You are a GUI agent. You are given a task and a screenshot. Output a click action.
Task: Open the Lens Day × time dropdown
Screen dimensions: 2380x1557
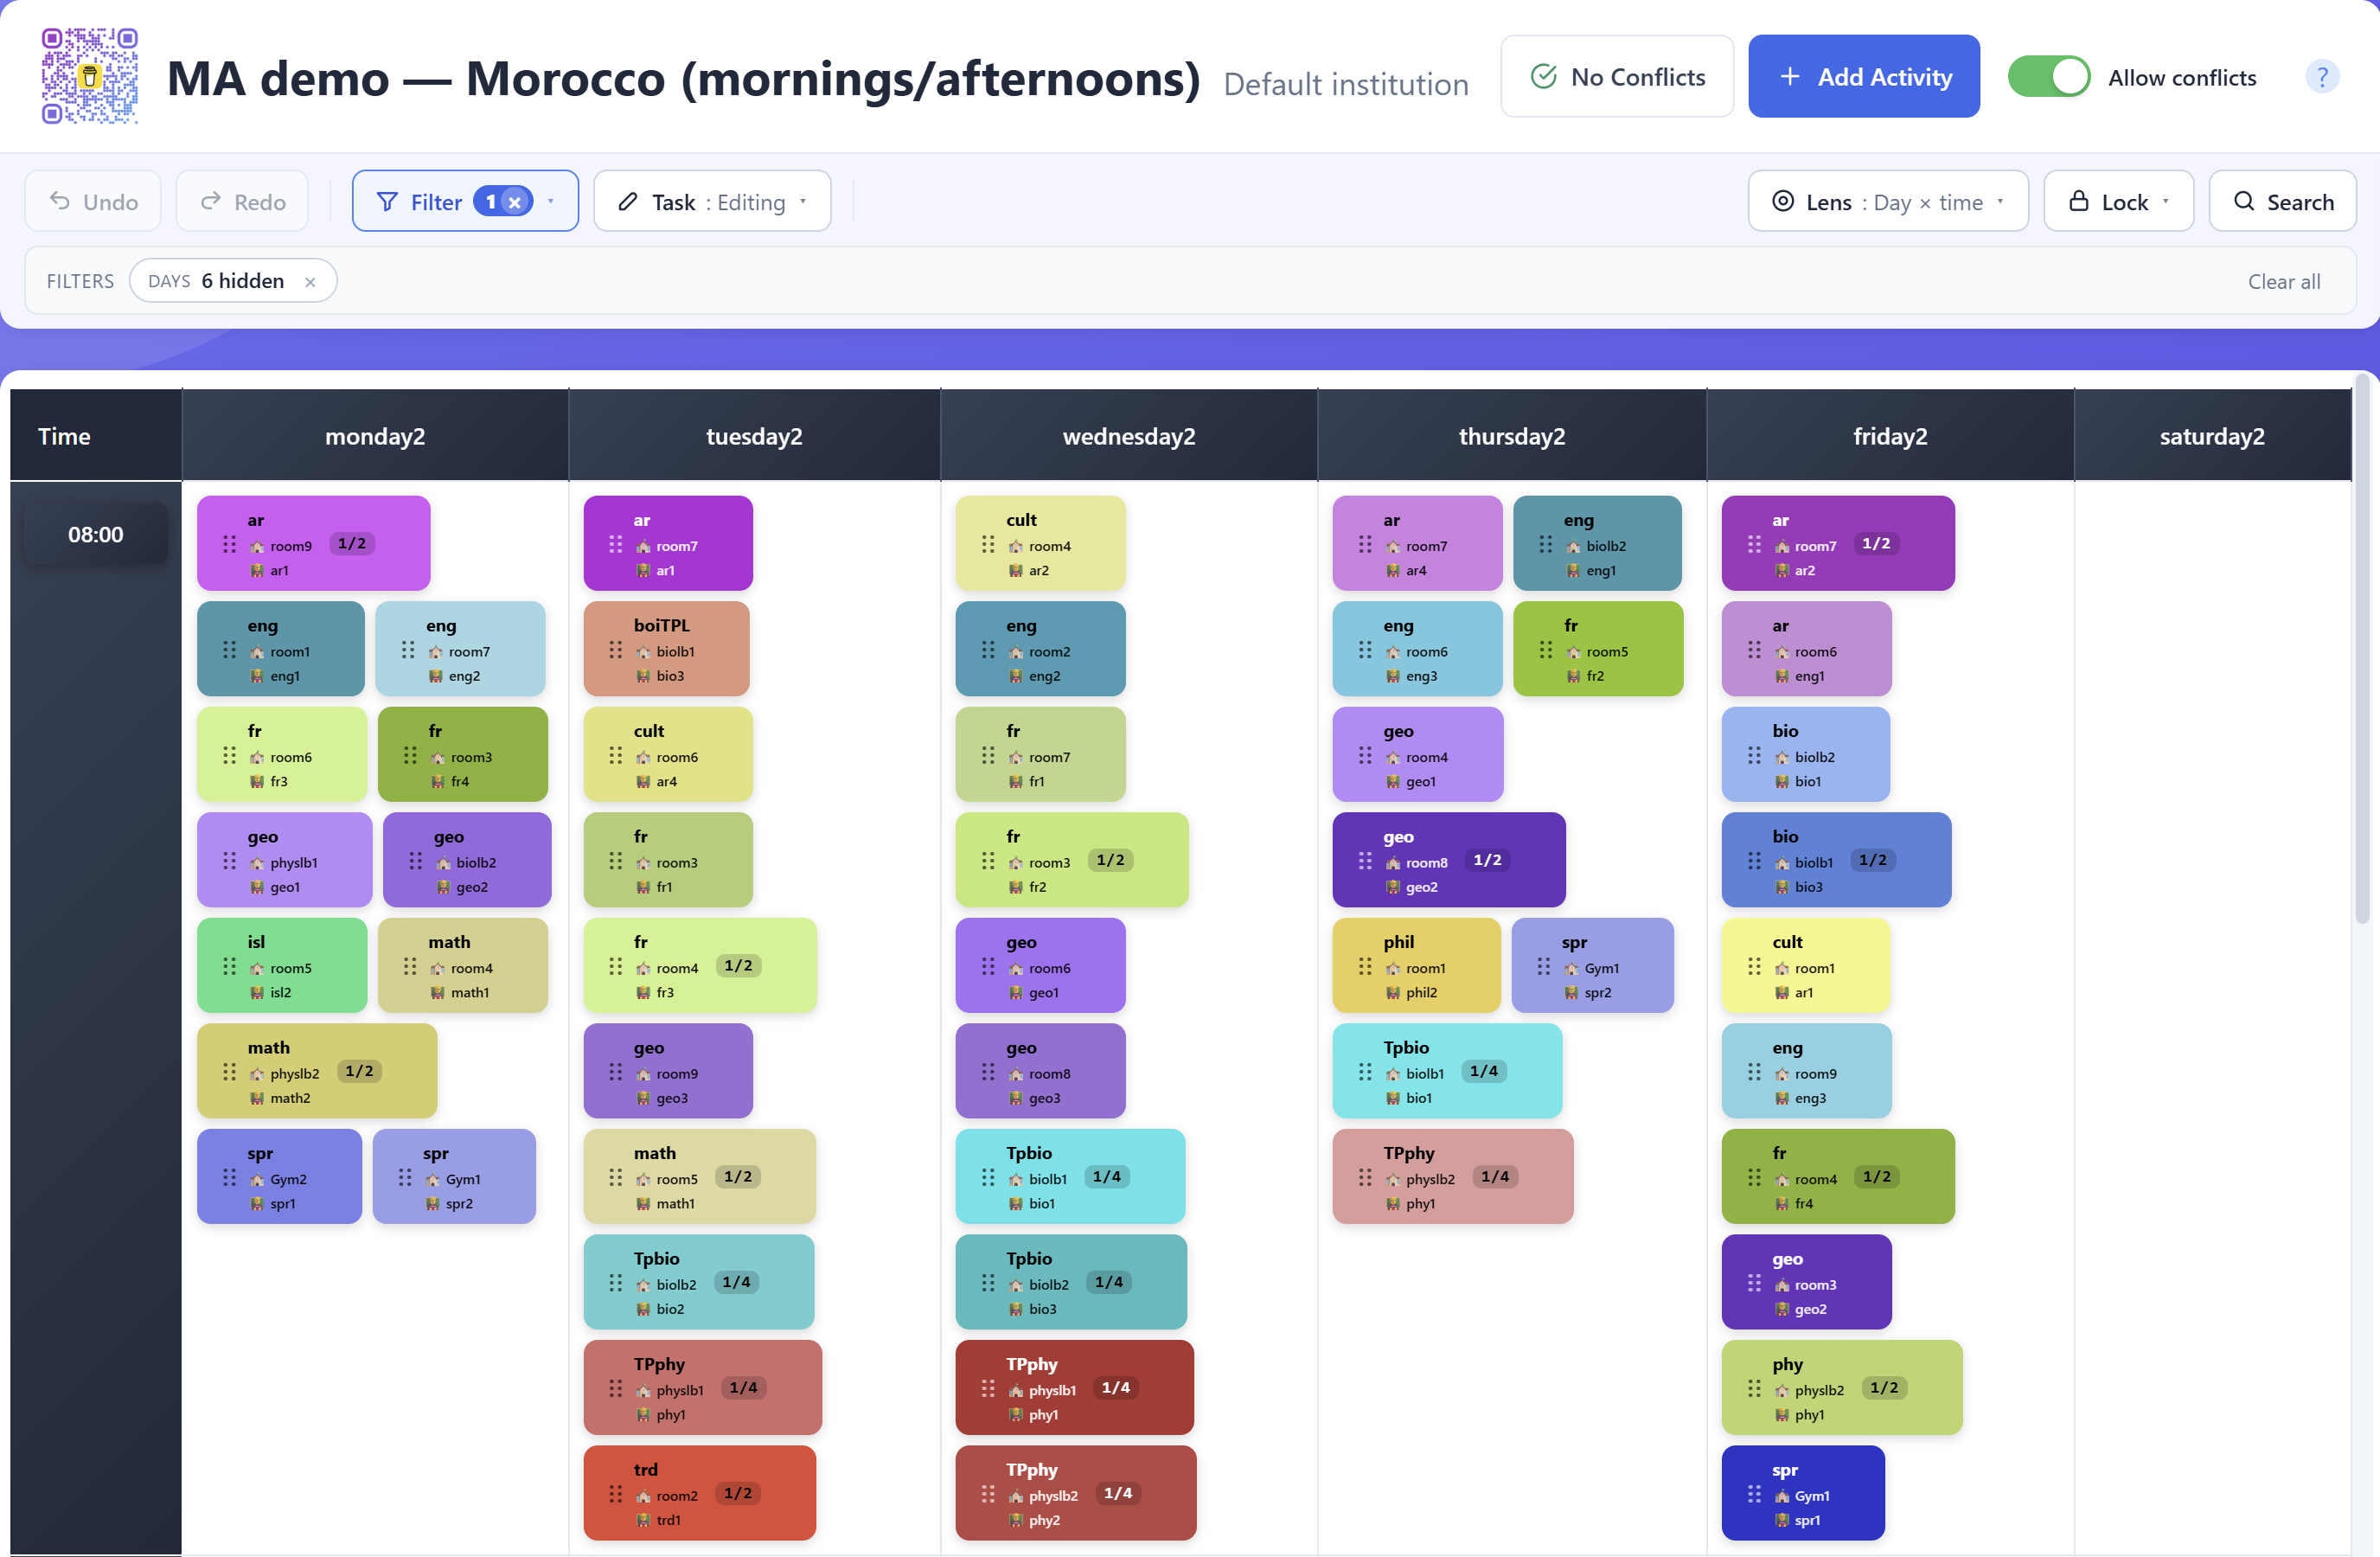pos(1888,202)
